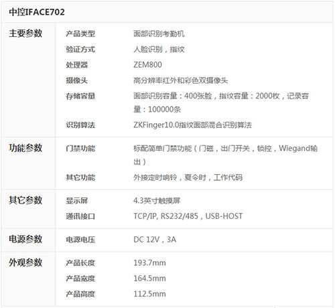Click the value ZKFinger10.0指纹面部混合识别算法
Screen dimensions: 335x308
click(192, 125)
